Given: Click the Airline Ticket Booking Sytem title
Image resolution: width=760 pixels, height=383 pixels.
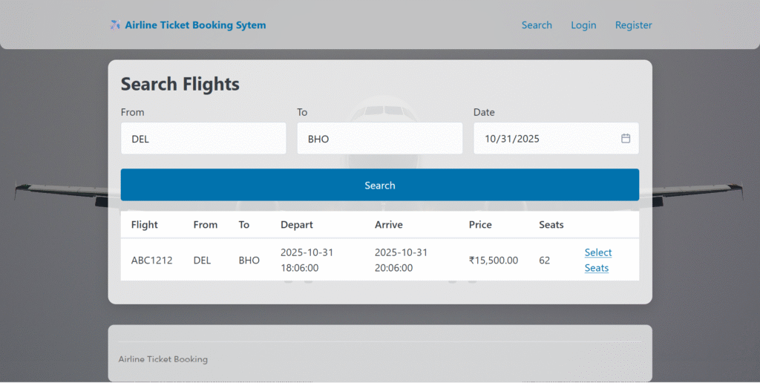Looking at the screenshot, I should [x=195, y=25].
